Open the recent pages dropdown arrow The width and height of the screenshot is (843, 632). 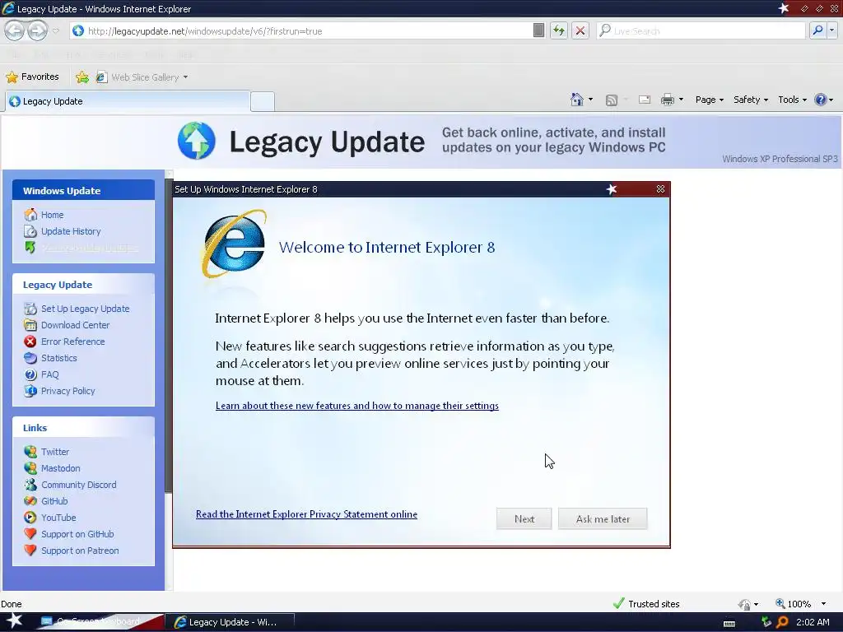click(56, 31)
